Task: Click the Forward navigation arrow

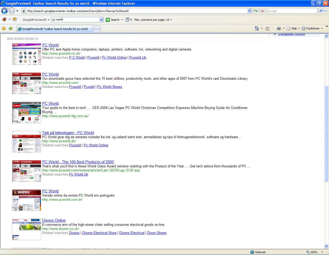Action: tap(12, 11)
